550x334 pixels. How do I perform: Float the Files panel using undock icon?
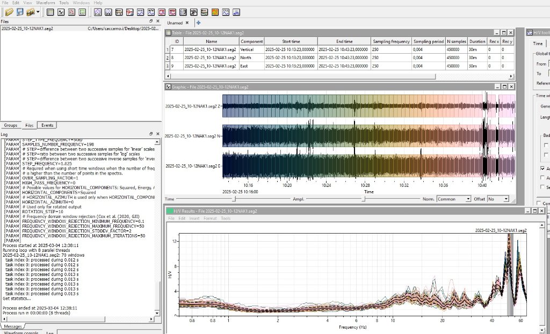(x=151, y=21)
